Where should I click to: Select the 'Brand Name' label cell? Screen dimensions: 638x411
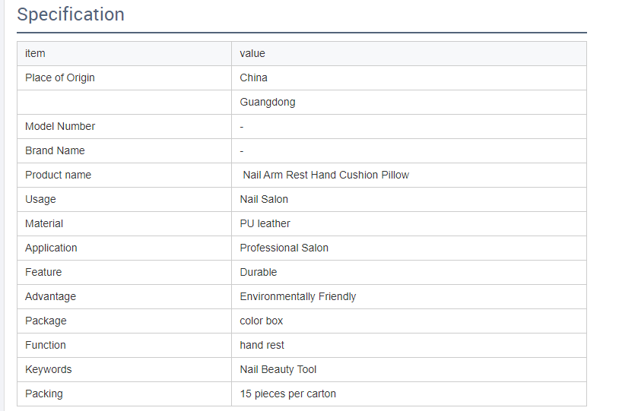click(124, 151)
